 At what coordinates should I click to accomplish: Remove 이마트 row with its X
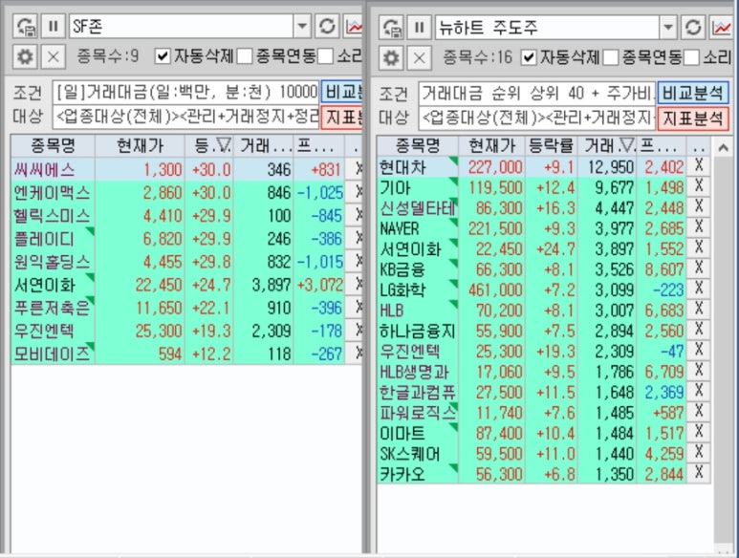point(699,432)
